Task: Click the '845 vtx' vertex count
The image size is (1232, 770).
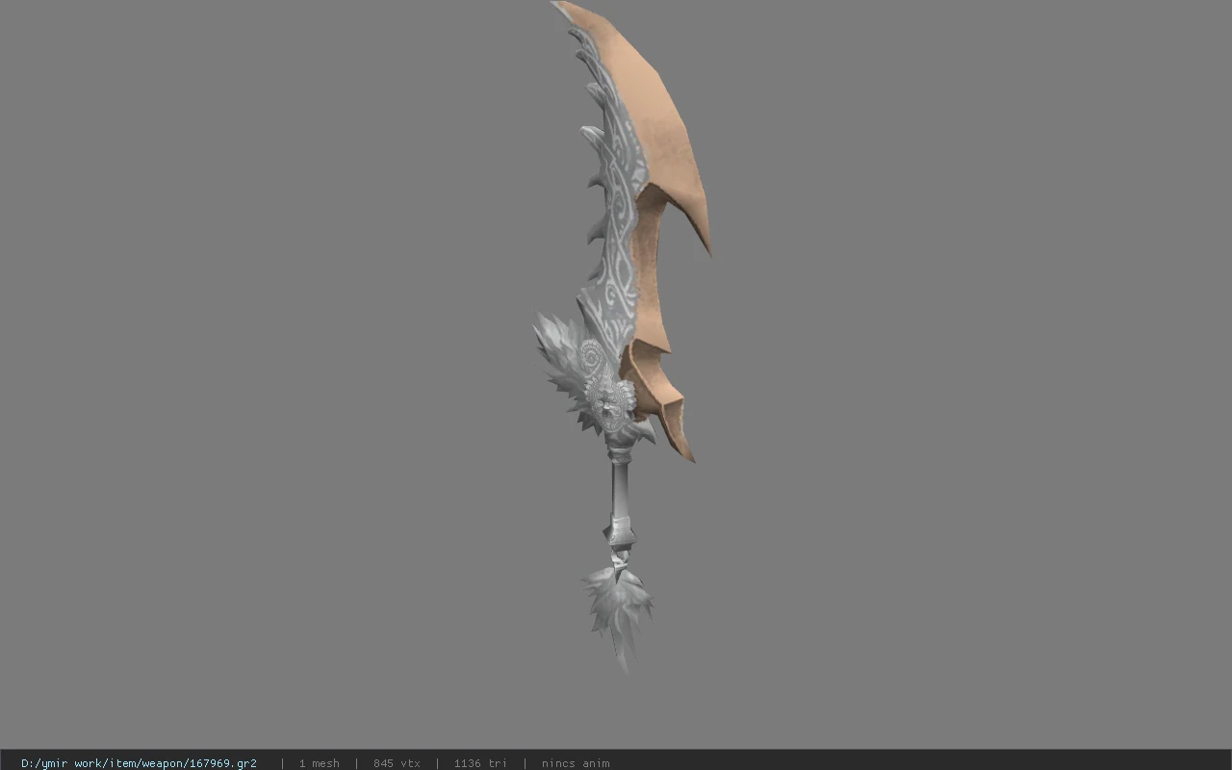Action: point(397,763)
